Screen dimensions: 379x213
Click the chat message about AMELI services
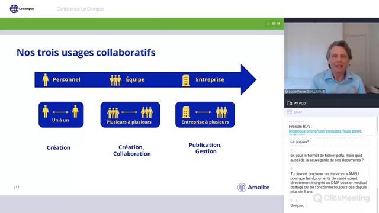[329, 183]
